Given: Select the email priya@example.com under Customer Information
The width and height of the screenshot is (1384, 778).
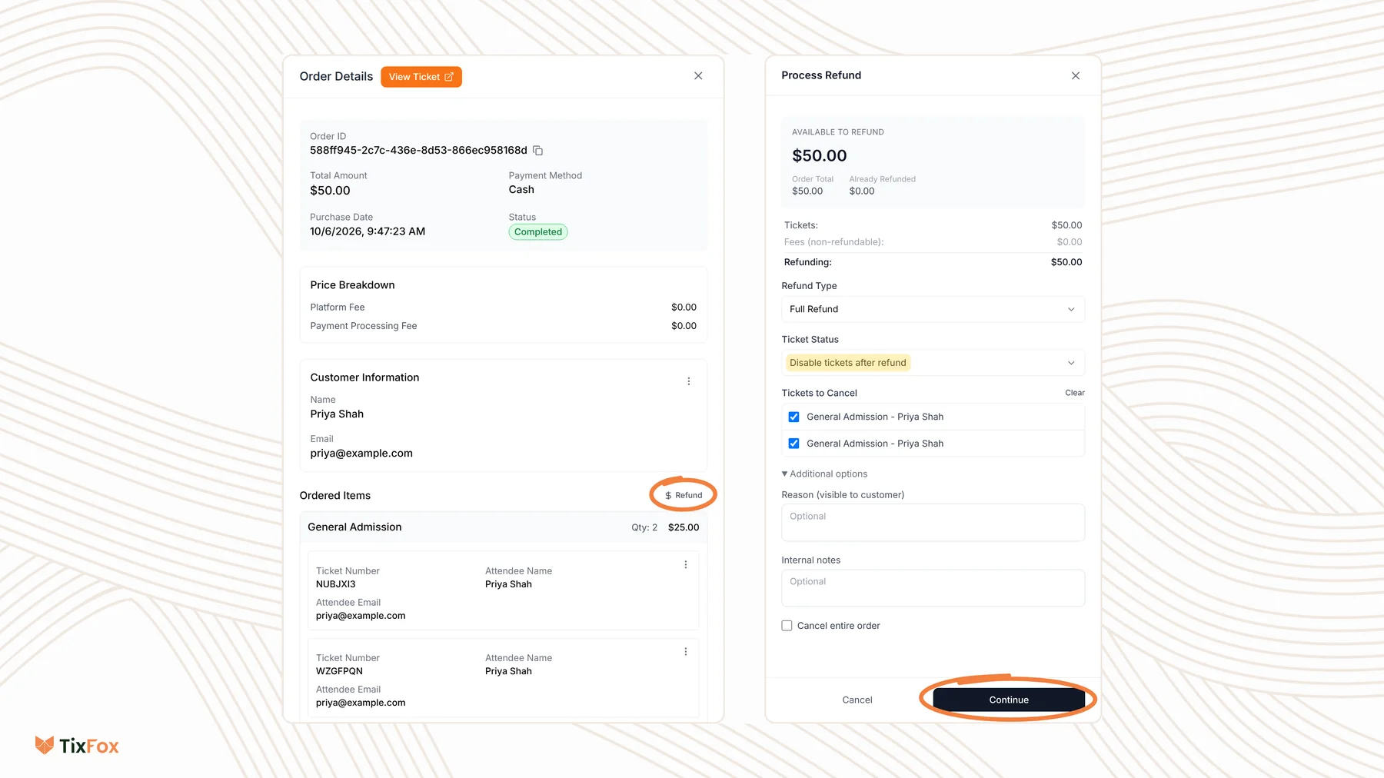Looking at the screenshot, I should (361, 454).
